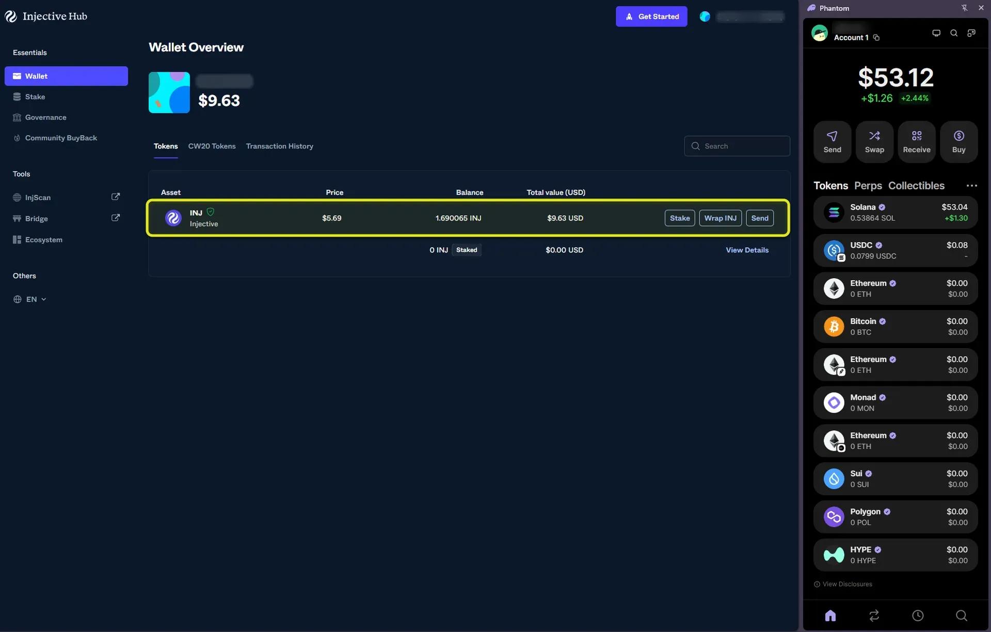The height and width of the screenshot is (632, 991).
Task: Click the search icon in Phantom bottom bar
Action: [x=961, y=615]
